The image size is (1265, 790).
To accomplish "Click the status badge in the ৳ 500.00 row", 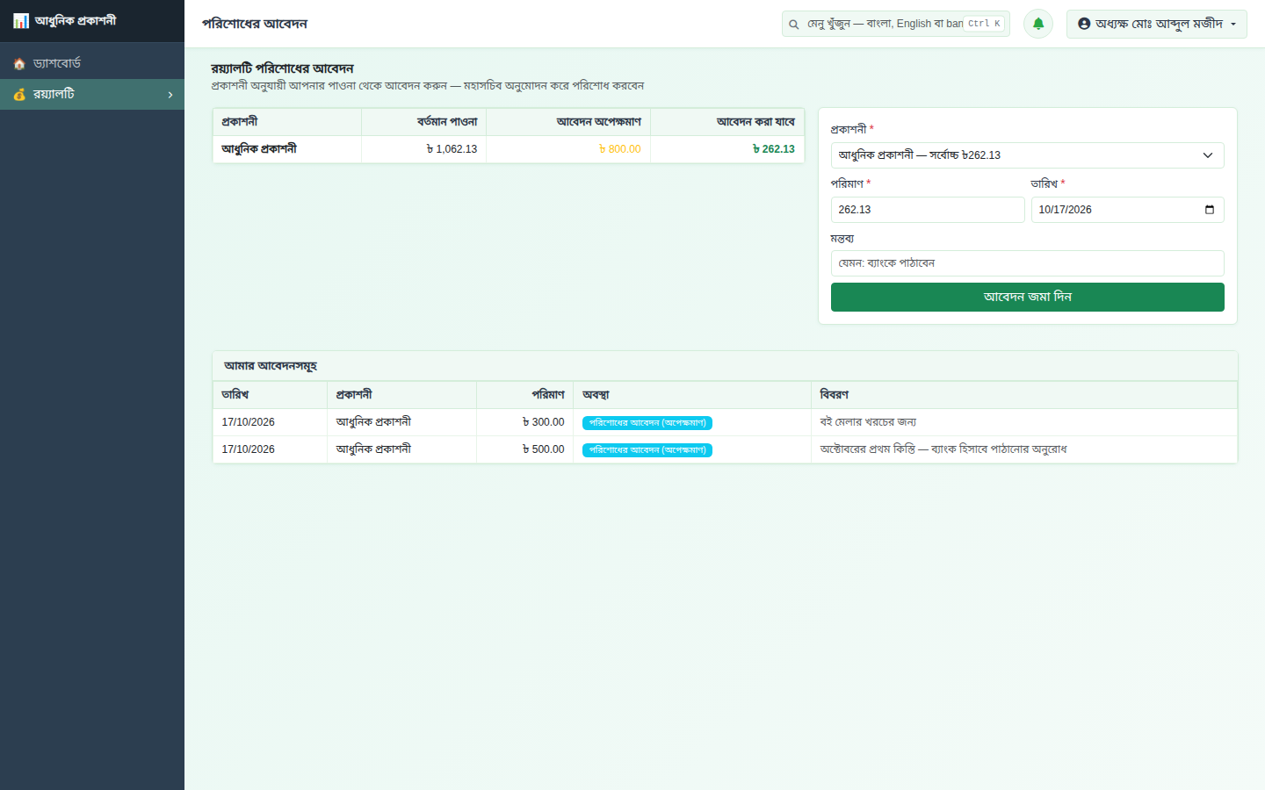I will [x=647, y=450].
